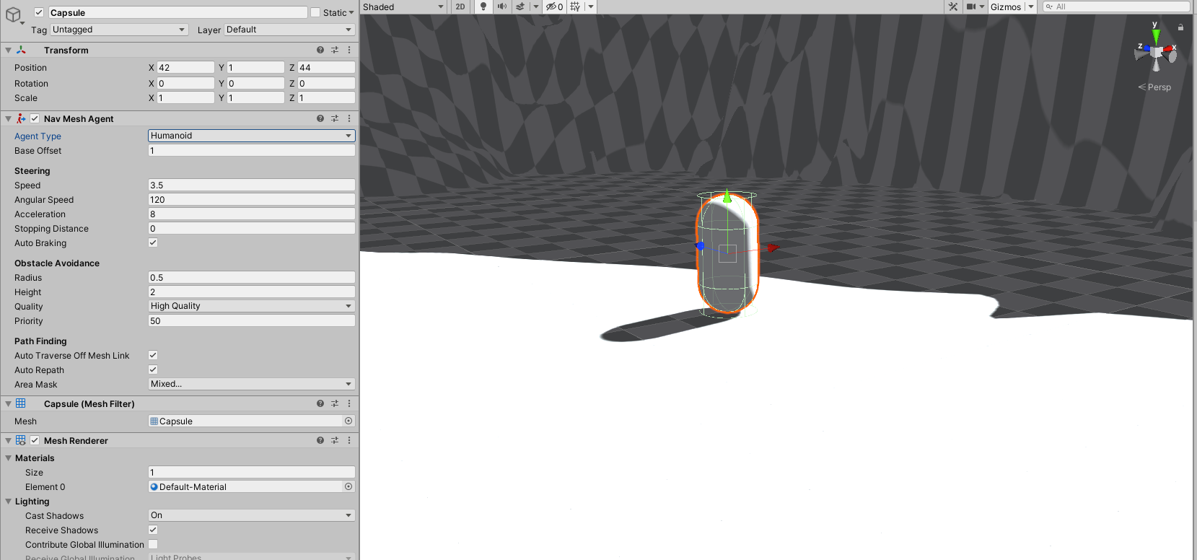Open Mesh Renderer context menu
The image size is (1197, 560).
click(x=349, y=440)
